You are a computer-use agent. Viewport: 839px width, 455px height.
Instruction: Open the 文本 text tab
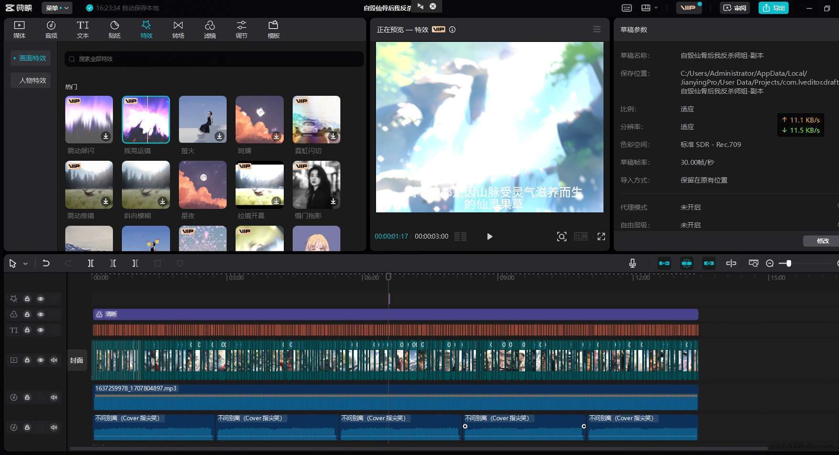(83, 30)
